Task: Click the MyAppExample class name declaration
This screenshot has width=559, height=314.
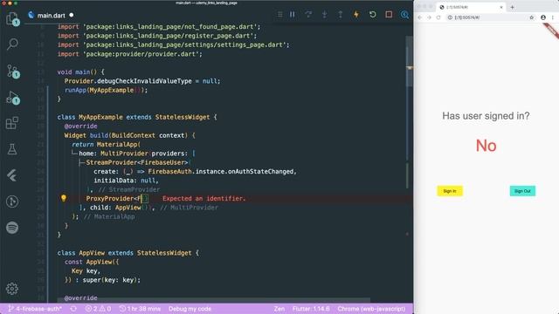Action: 100,117
